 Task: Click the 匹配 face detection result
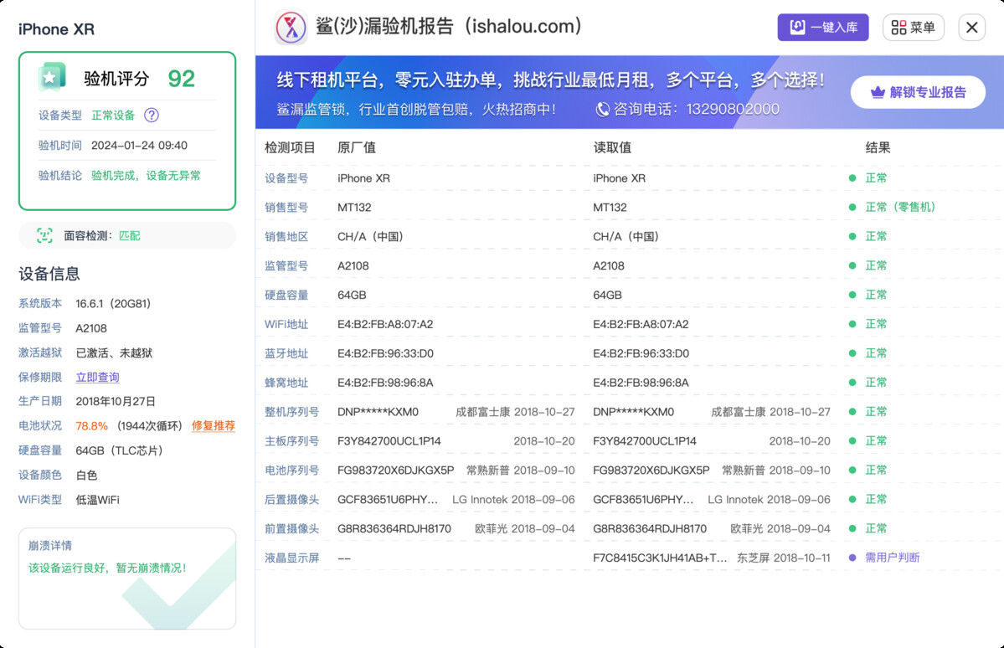click(129, 235)
